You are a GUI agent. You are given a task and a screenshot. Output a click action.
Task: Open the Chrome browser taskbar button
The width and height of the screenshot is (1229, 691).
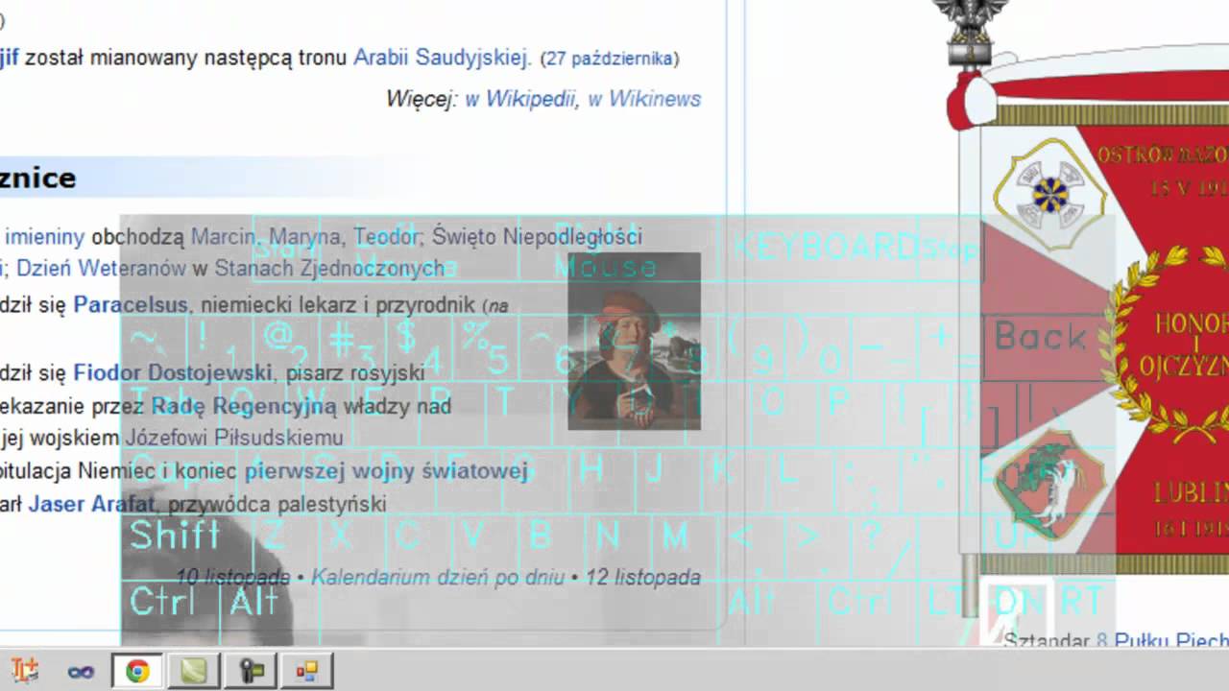tap(137, 671)
